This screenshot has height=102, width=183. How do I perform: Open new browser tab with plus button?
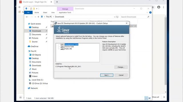tap(57, 2)
